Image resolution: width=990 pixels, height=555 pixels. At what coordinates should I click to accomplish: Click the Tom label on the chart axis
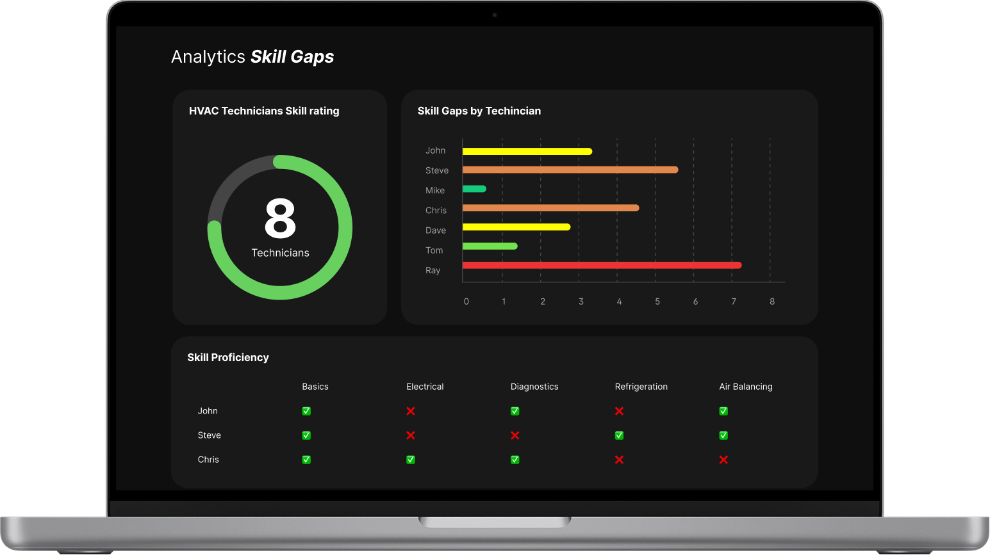434,250
